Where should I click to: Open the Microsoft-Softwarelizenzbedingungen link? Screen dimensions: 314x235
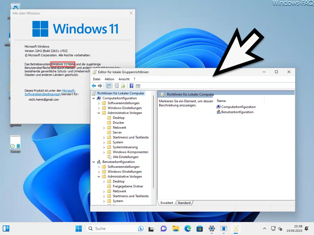(x=50, y=92)
